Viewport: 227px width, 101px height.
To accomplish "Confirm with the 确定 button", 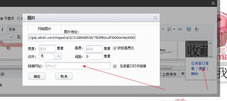I will (37, 76).
